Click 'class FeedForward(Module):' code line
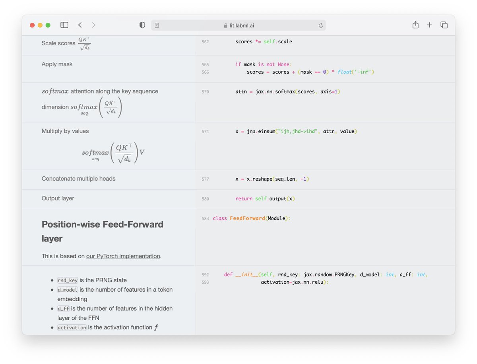The height and width of the screenshot is (364, 477). 252,218
